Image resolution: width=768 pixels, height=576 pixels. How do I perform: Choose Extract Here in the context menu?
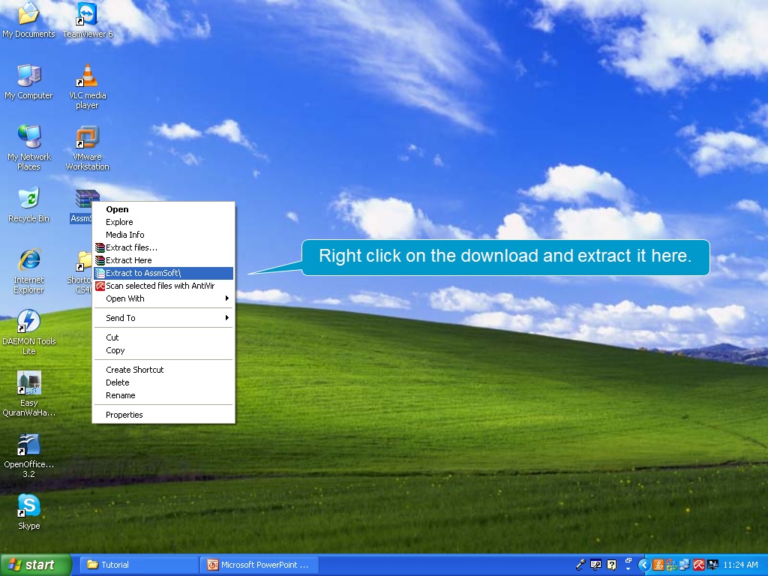click(x=163, y=260)
